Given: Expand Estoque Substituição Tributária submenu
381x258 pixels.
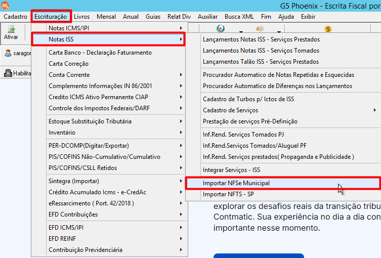Looking at the screenshot, I should pos(108,121).
